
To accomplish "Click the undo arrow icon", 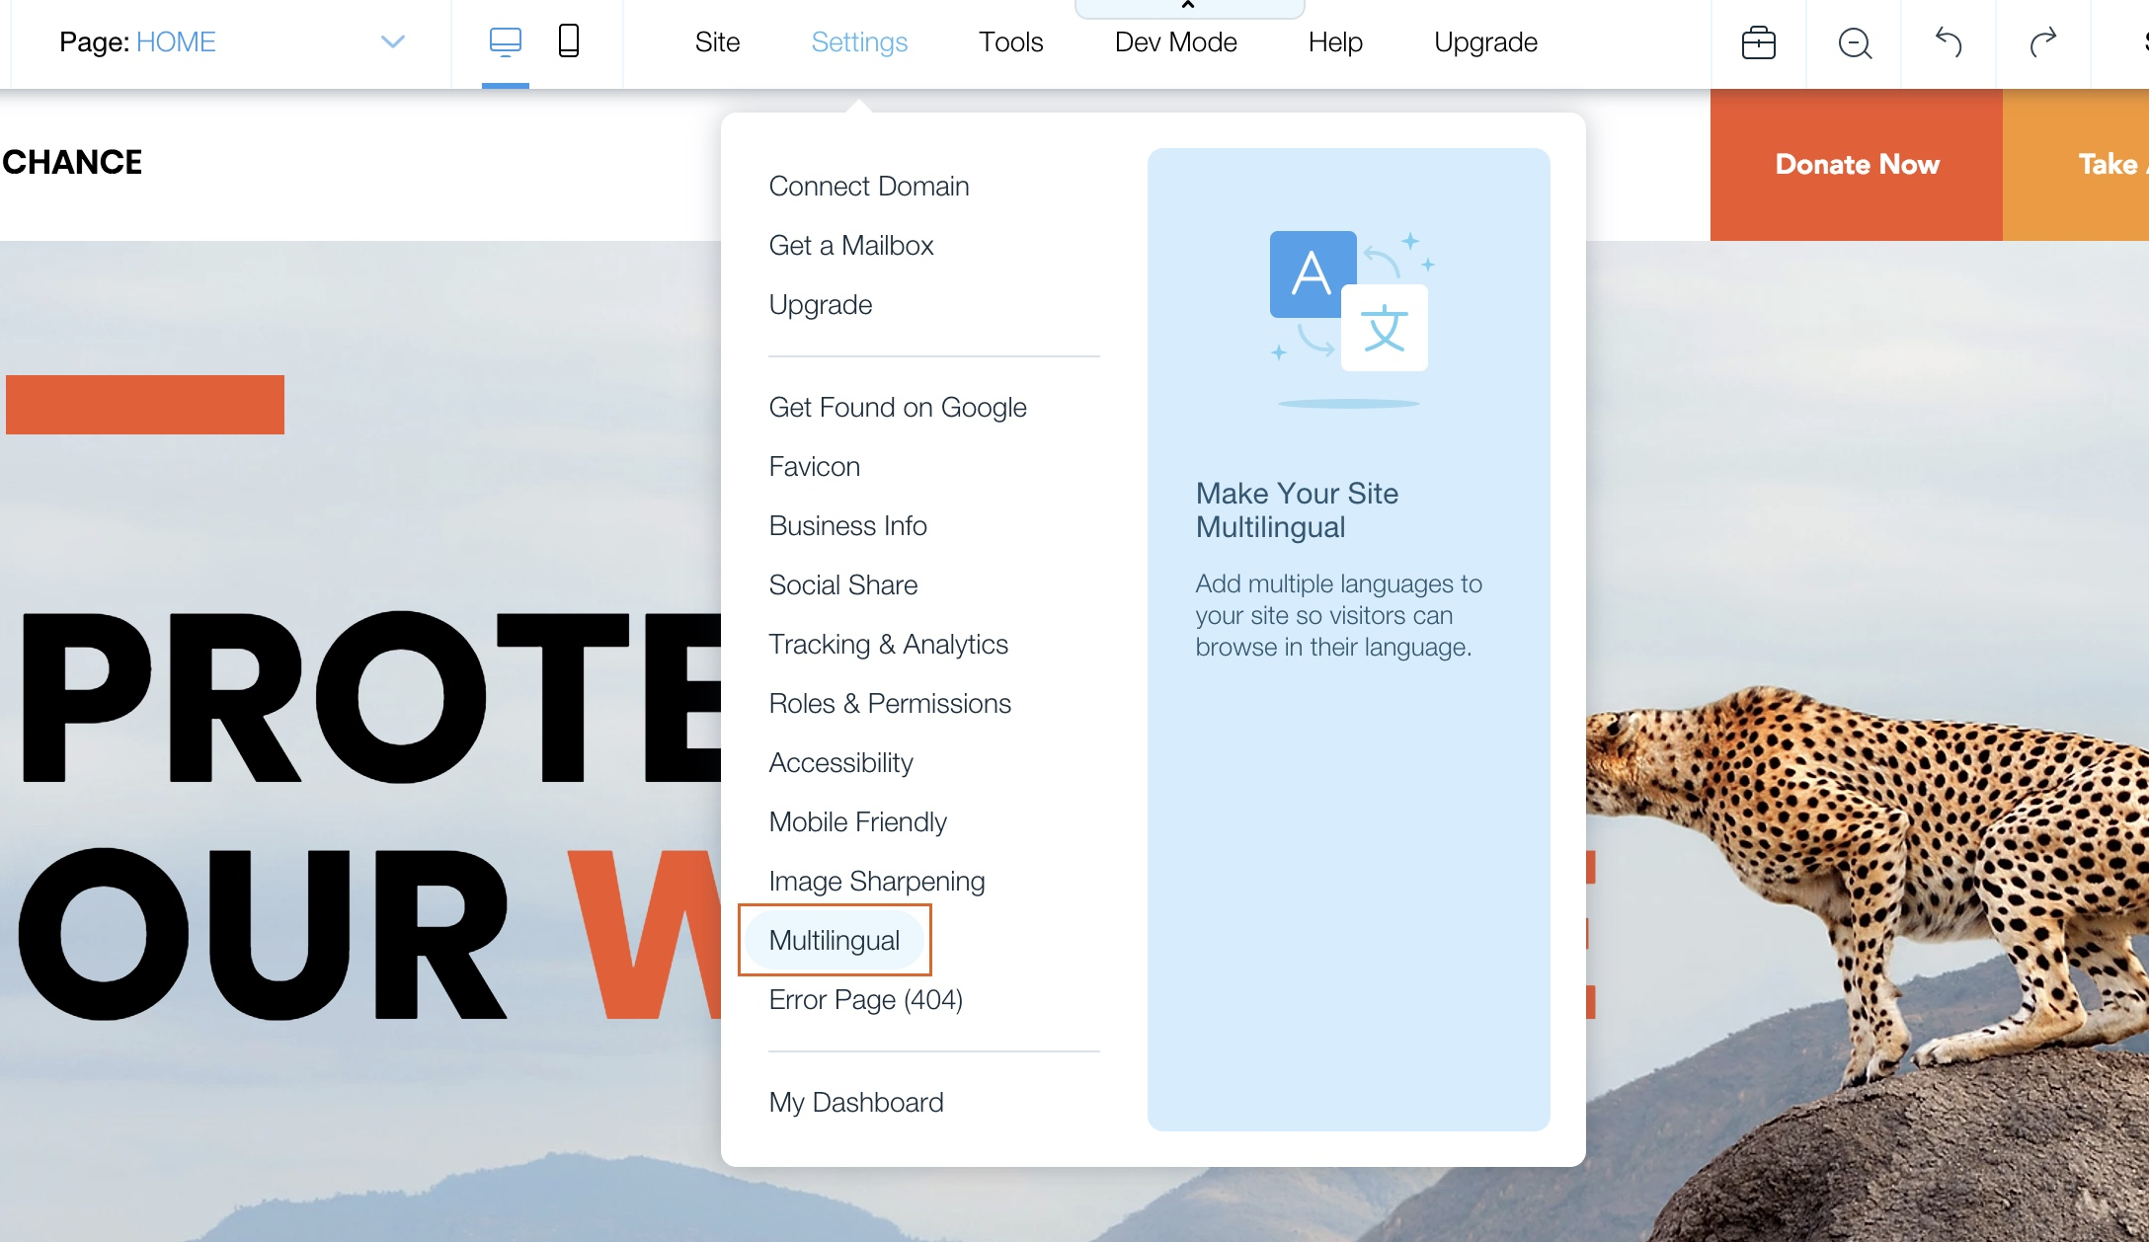I will (1948, 41).
